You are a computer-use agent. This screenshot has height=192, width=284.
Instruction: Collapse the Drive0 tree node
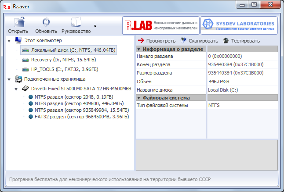tap(16, 89)
